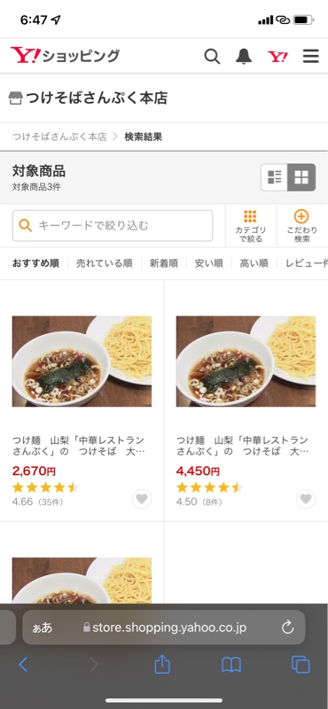Sort by 安い順
Image resolution: width=328 pixels, height=709 pixels.
click(209, 263)
